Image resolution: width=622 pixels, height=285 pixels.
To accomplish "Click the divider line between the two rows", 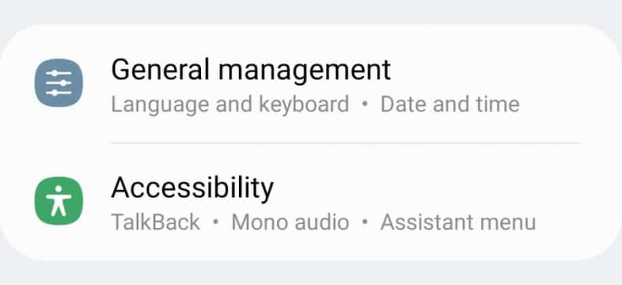I will pyautogui.click(x=345, y=143).
